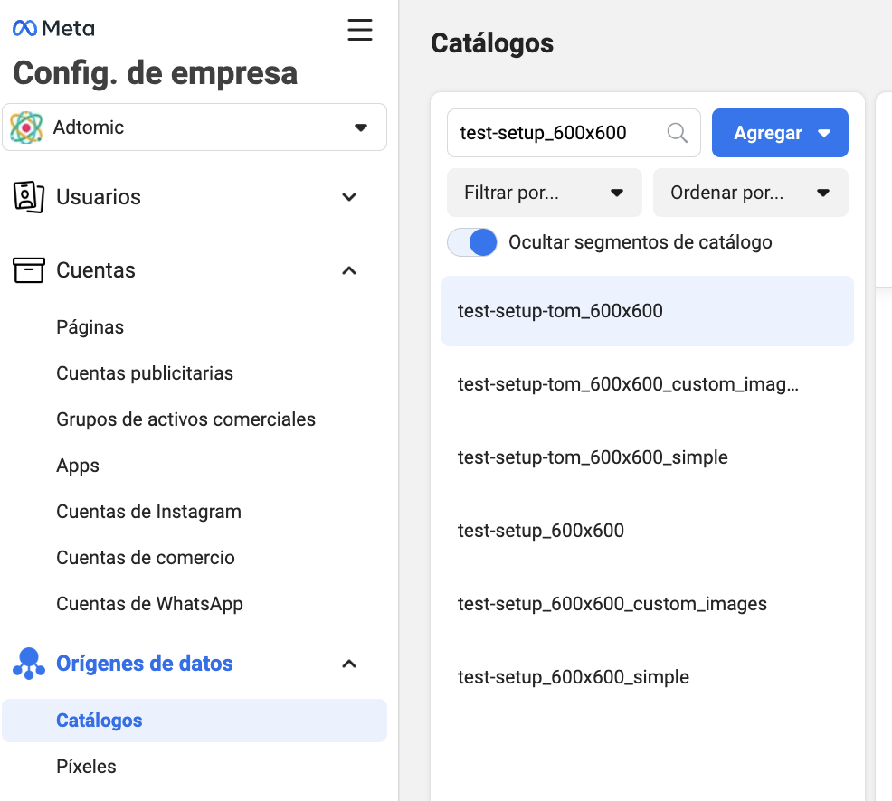
Task: Click the Agregar button
Action: [x=780, y=133]
